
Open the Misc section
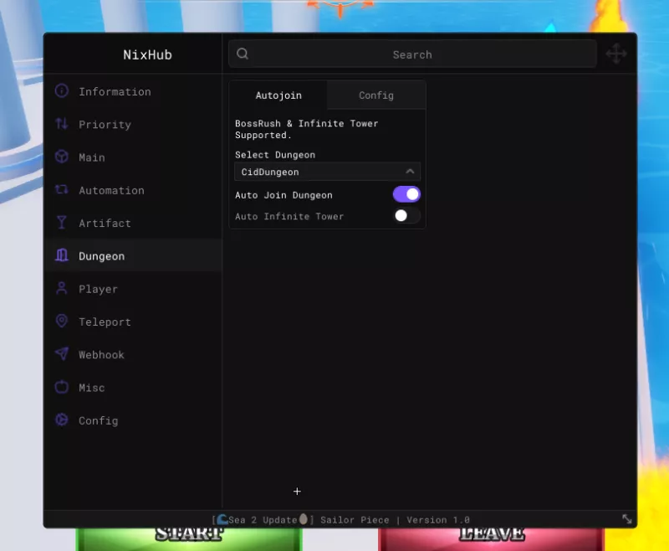[x=133, y=388]
